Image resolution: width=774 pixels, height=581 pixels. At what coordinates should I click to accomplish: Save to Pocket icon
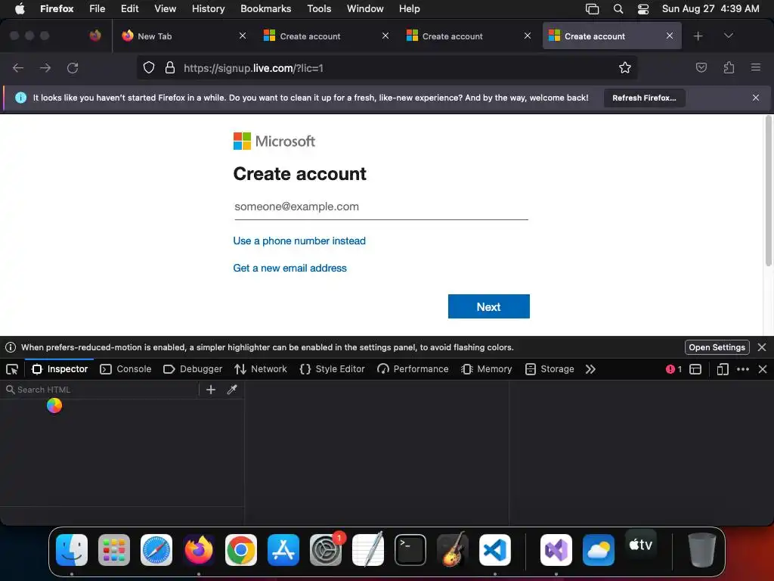point(701,67)
